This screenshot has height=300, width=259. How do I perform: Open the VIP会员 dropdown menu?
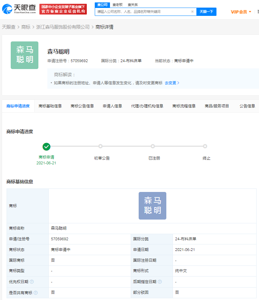[x=241, y=12]
